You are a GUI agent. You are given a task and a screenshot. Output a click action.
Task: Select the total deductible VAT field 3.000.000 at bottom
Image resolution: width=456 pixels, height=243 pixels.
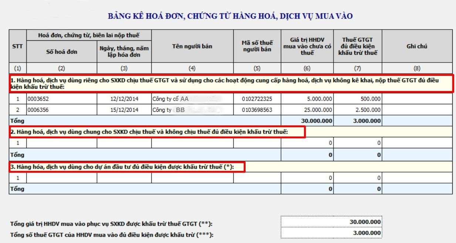click(331, 233)
